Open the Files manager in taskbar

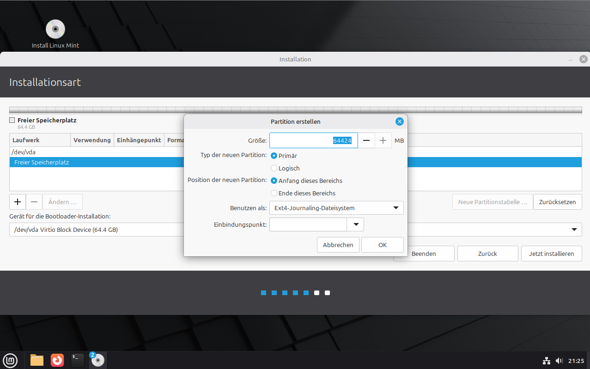[x=37, y=360]
